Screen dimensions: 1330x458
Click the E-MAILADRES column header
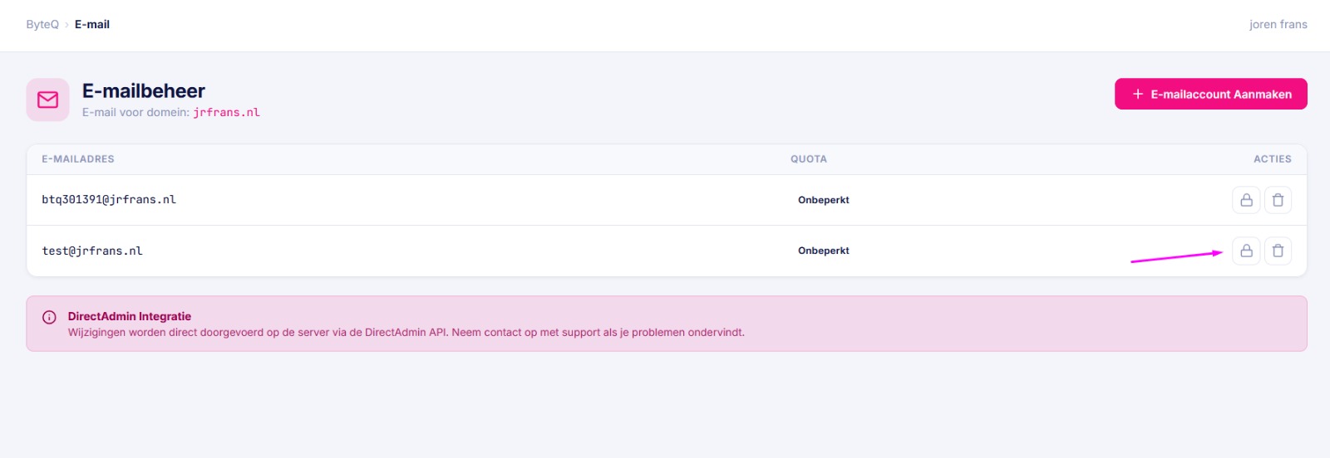point(78,159)
